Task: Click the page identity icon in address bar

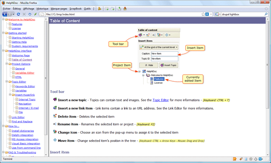Action: (42, 14)
